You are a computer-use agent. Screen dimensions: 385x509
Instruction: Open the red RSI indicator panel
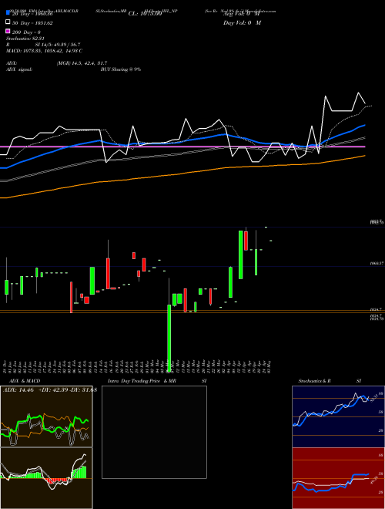[338, 478]
